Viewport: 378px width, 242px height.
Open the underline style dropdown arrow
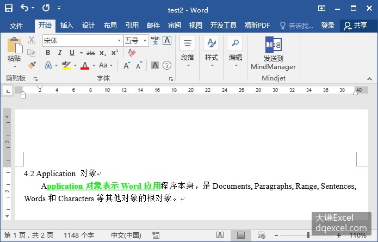pos(81,53)
